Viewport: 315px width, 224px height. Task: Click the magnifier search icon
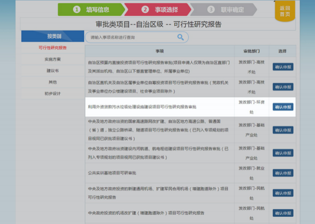coord(180,37)
